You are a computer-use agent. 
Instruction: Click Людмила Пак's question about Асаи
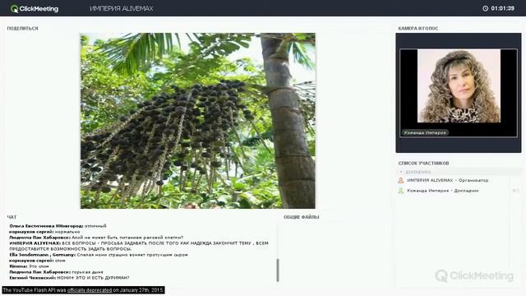96,238
